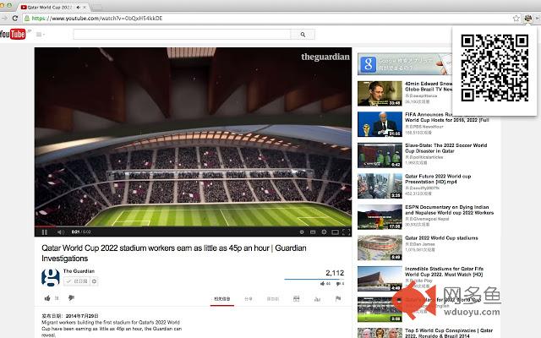541x338 pixels.
Task: Open ESPN Documentary on Dying Indian Workers video
Action: pyautogui.click(x=449, y=210)
